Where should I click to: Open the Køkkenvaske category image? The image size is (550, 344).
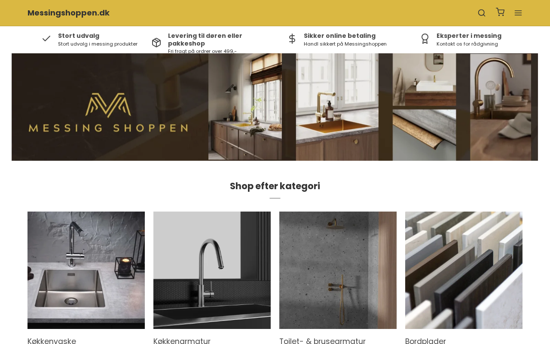point(86,270)
